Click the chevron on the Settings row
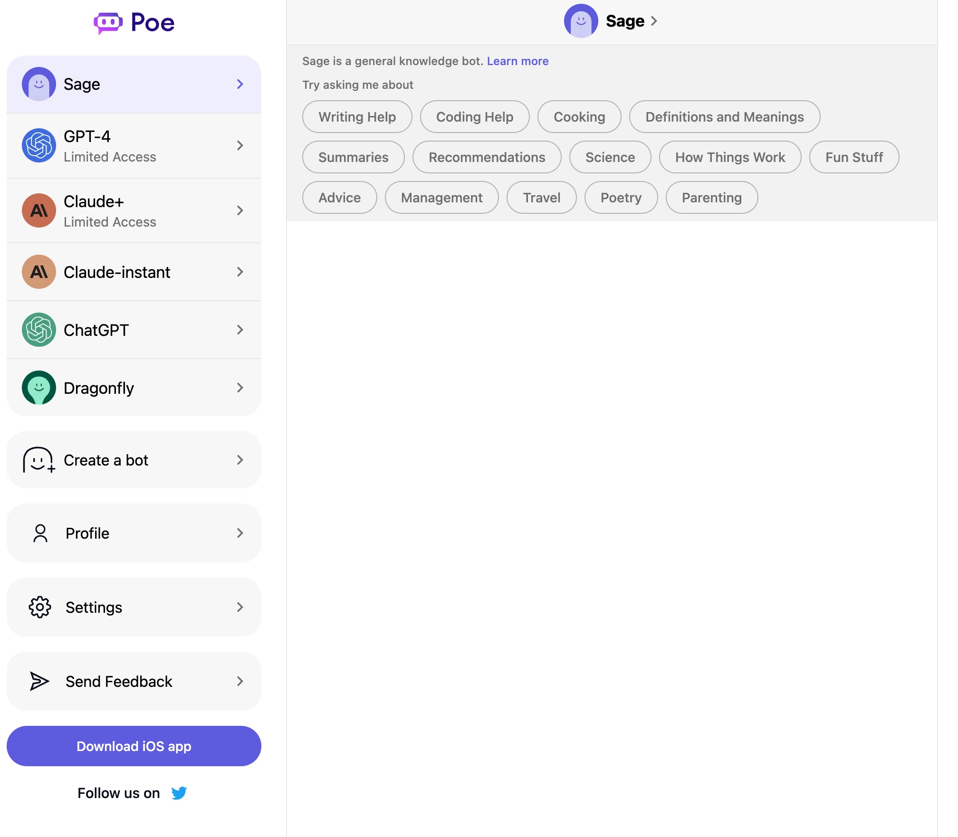 coord(240,607)
